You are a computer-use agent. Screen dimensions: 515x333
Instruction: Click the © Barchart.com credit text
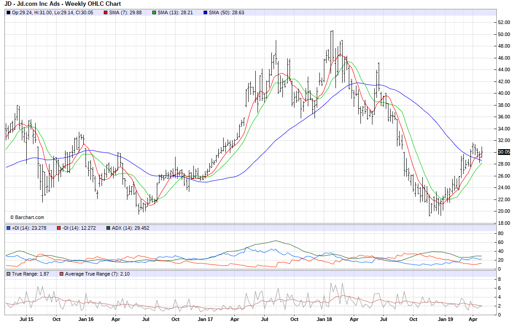[27, 217]
